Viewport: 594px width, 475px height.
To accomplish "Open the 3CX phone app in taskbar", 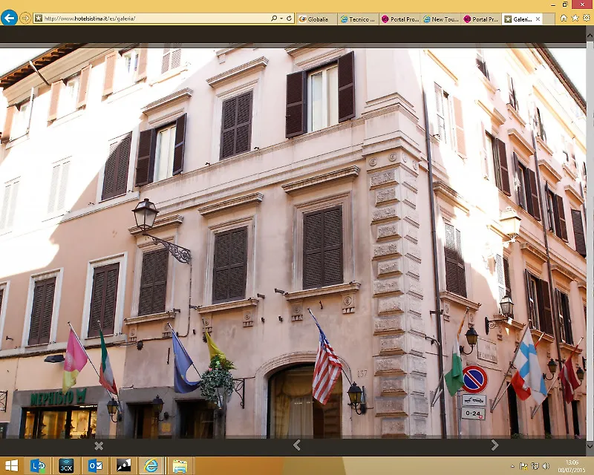I will click(x=66, y=466).
